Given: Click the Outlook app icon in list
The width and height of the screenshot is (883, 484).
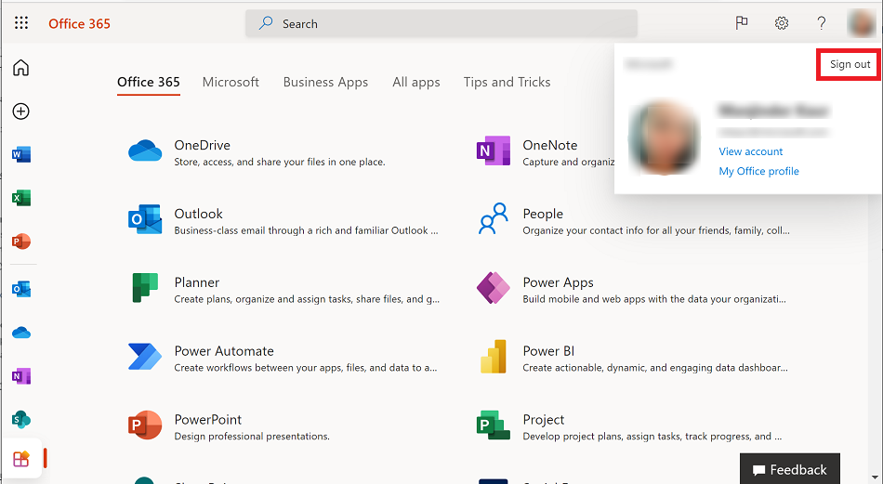Looking at the screenshot, I should 145,219.
